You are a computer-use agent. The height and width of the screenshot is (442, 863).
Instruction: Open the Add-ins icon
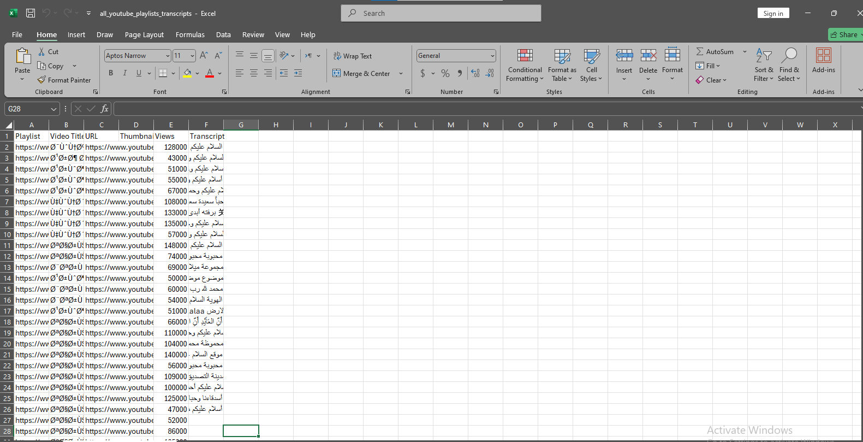point(823,60)
